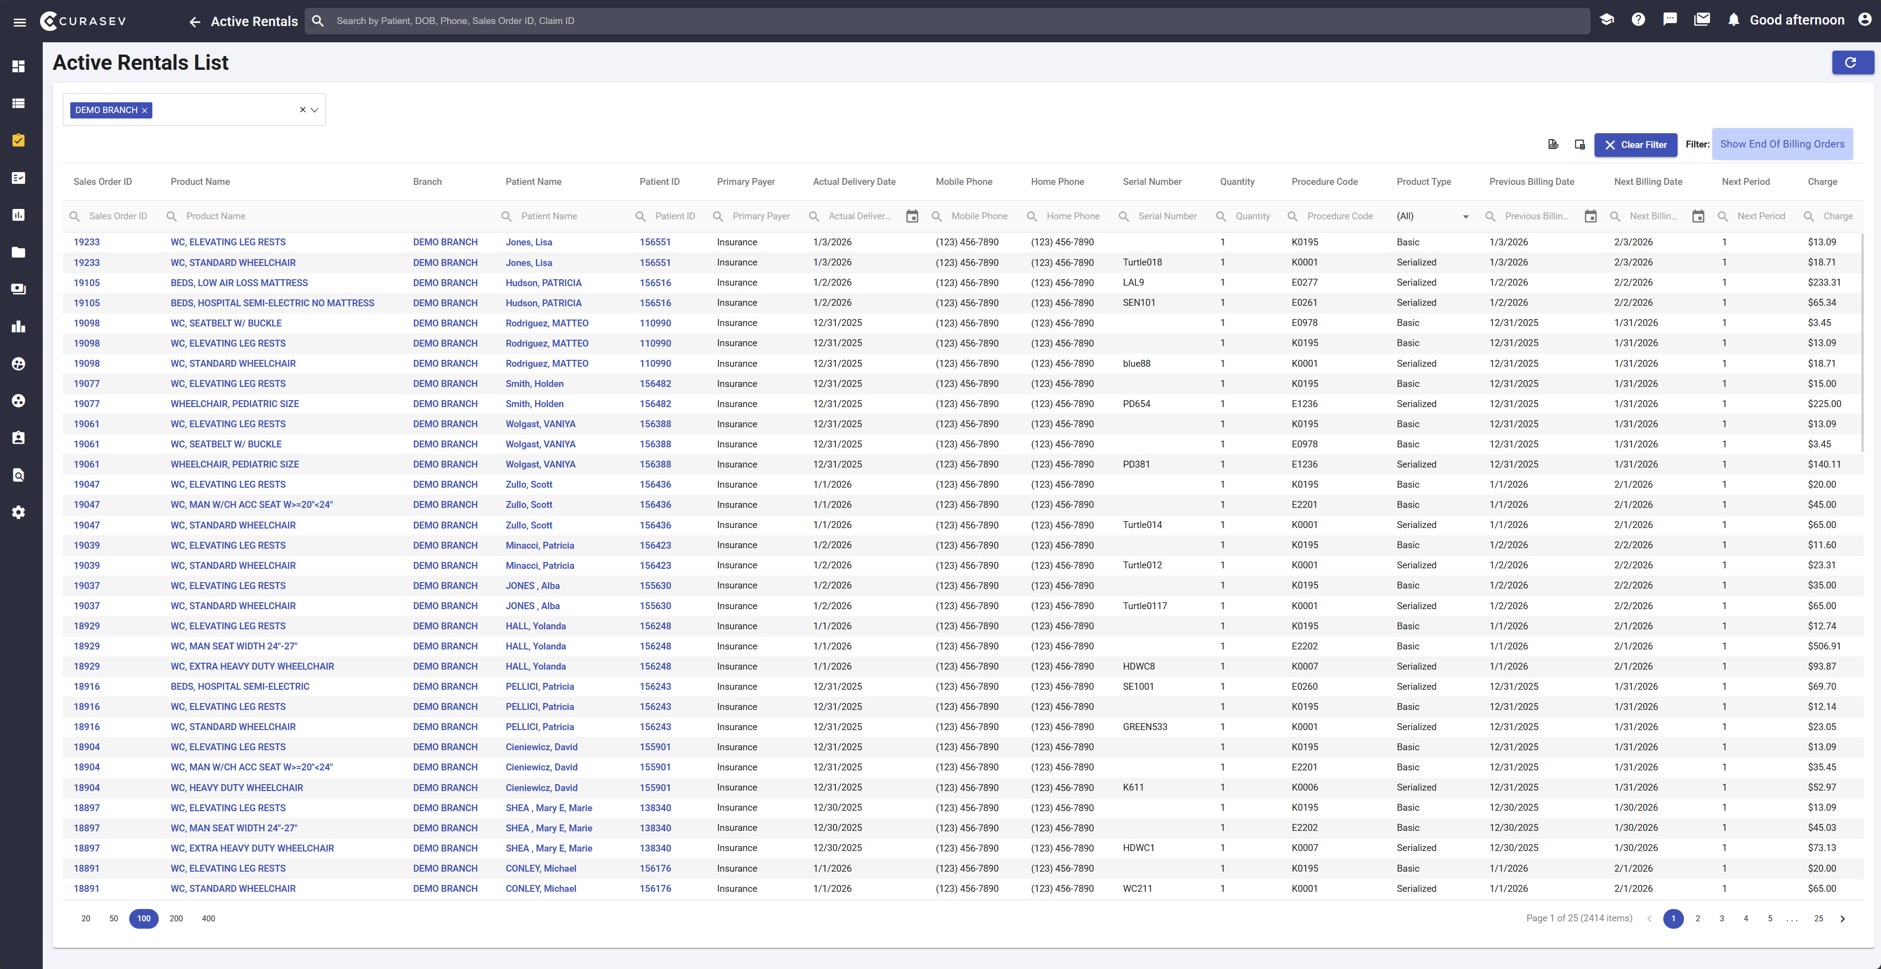Screen dimensions: 1881x969
Task: Go to page 3 of results
Action: pos(1722,918)
